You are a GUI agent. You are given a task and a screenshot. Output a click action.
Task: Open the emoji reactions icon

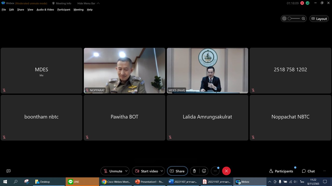coord(204,171)
